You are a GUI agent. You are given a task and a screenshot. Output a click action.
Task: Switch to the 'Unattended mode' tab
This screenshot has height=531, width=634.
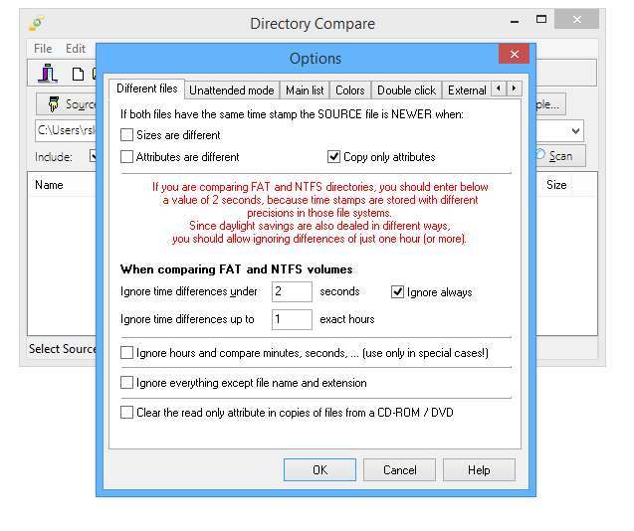pyautogui.click(x=232, y=90)
